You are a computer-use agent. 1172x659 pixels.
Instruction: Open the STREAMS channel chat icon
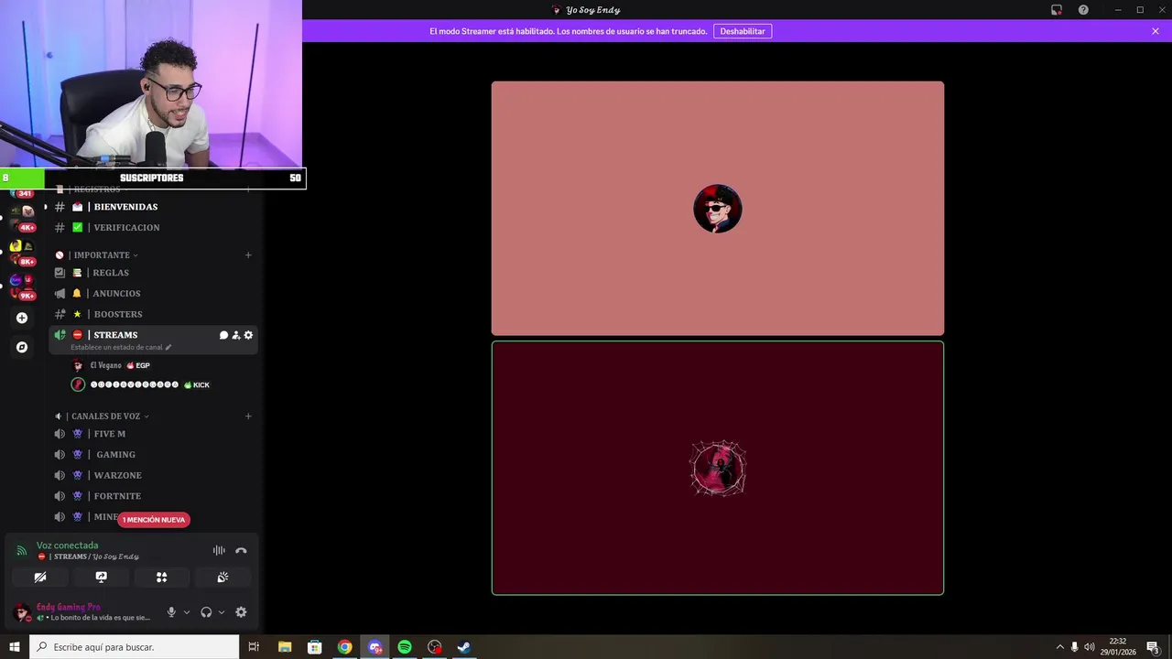pos(223,335)
